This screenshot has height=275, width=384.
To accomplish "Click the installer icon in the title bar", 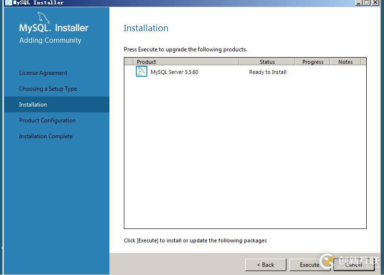I will pyautogui.click(x=8, y=2).
